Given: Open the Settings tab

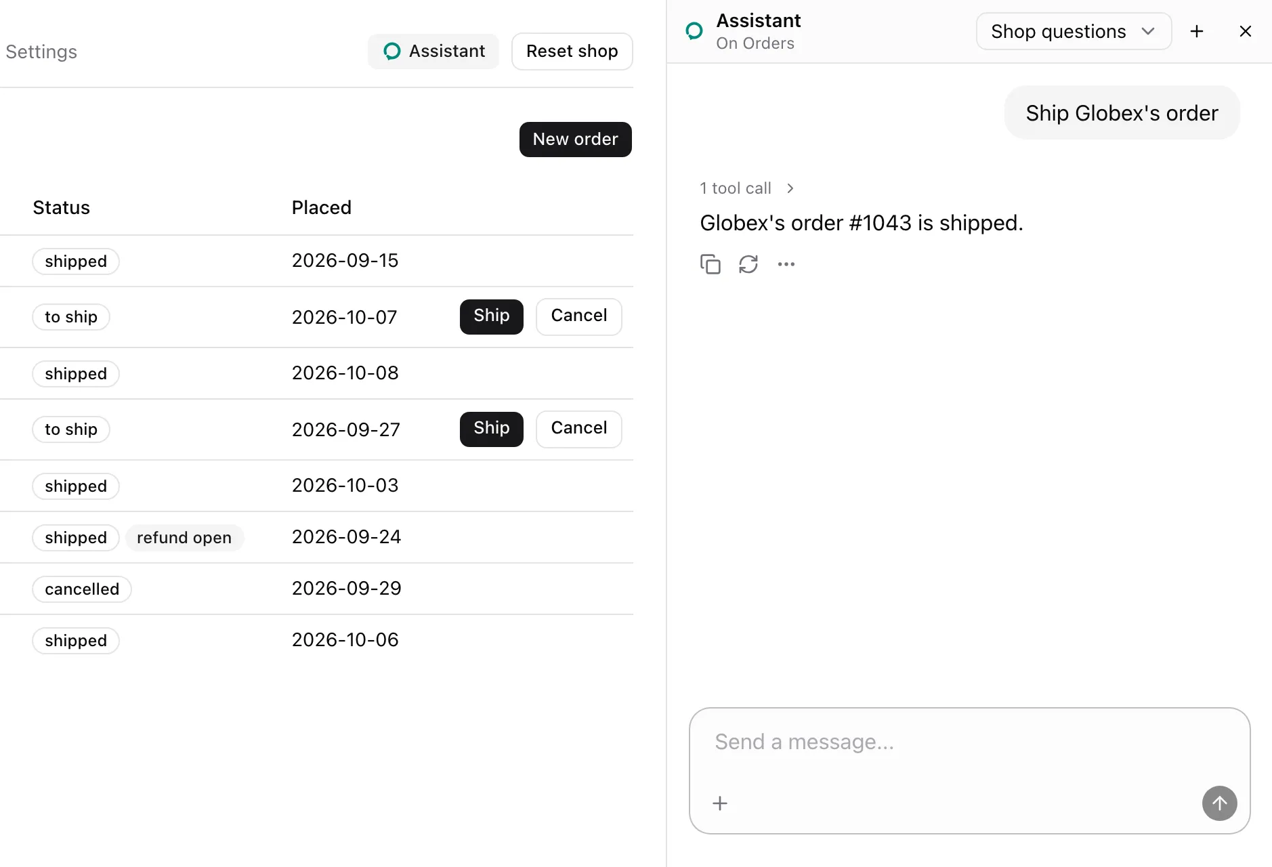Looking at the screenshot, I should click(41, 51).
